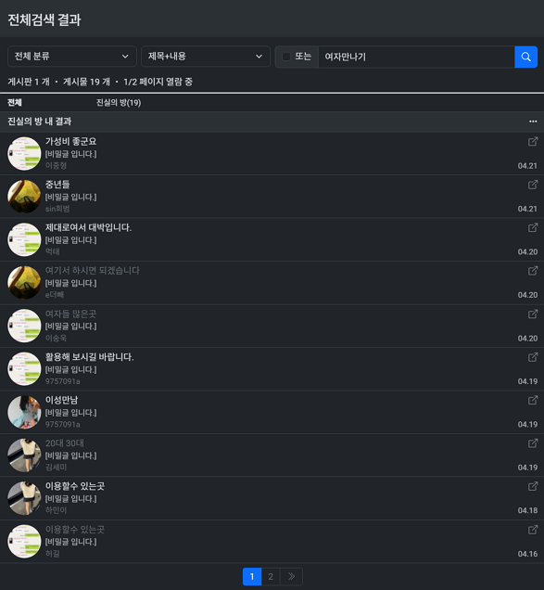The height and width of the screenshot is (590, 544).
Task: Open 여자들 많은곳 in new window icon
Action: pyautogui.click(x=533, y=314)
